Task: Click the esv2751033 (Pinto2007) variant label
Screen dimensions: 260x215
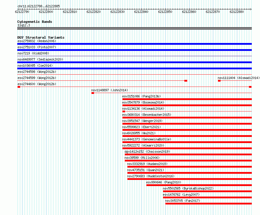Action: pyautogui.click(x=37, y=47)
